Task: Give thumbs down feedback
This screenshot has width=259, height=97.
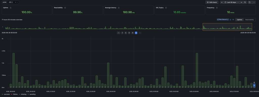Action: click(233, 19)
